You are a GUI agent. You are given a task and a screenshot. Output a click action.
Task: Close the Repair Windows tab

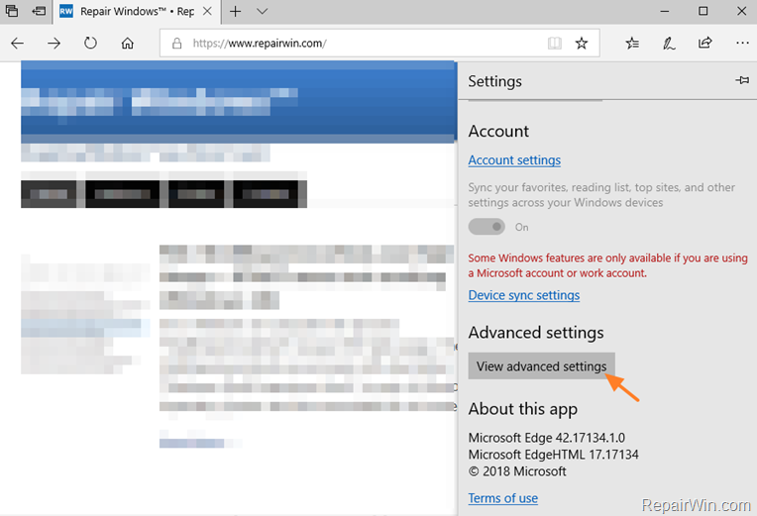(x=207, y=11)
